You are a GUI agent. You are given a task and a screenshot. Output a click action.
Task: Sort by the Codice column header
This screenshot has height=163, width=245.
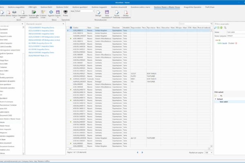click(x=80, y=28)
